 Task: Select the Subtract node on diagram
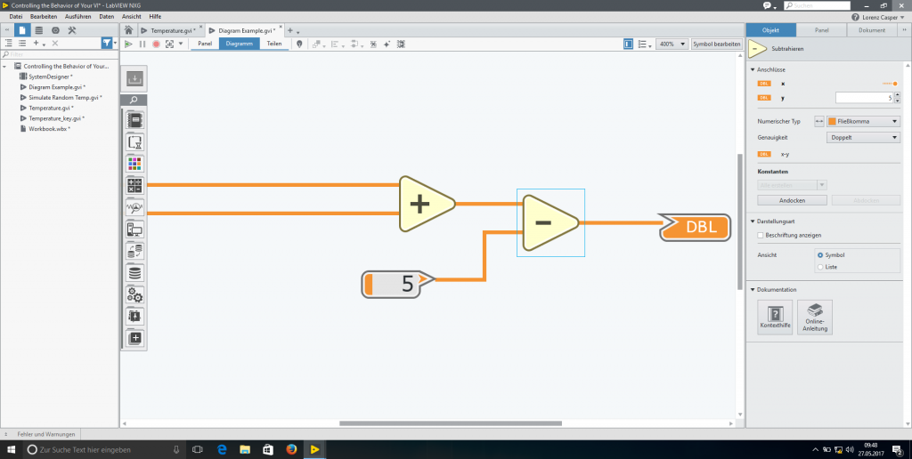tap(550, 221)
